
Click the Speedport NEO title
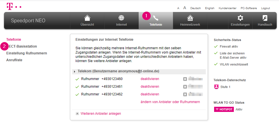click(28, 21)
